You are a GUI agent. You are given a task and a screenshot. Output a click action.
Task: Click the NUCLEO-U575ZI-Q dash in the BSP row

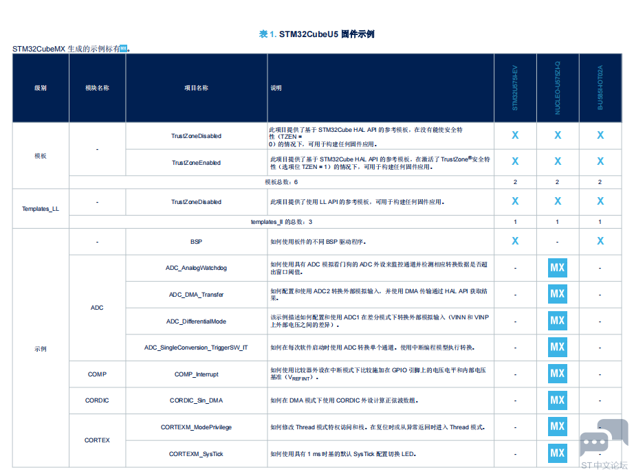tap(558, 242)
